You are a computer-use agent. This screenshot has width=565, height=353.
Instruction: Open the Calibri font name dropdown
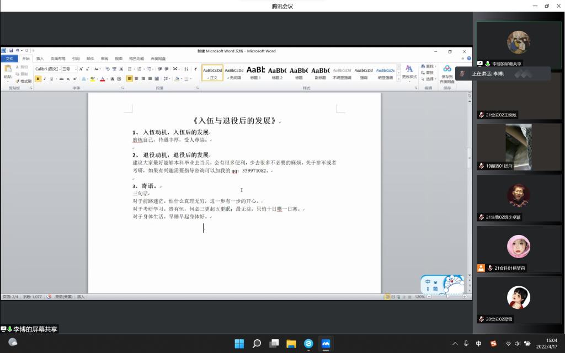click(47, 69)
